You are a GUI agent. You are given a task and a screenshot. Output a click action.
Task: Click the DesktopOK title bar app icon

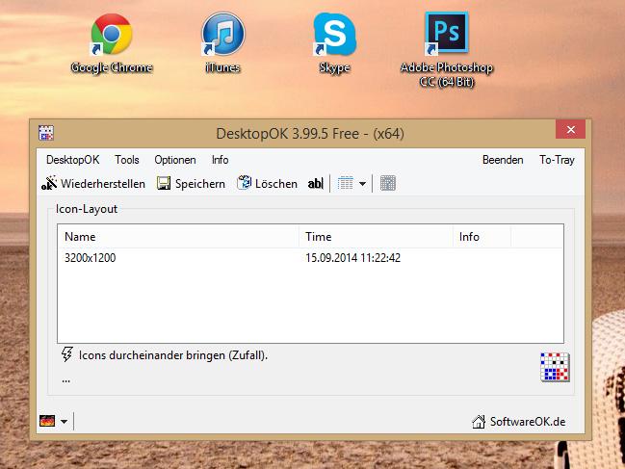pyautogui.click(x=45, y=133)
